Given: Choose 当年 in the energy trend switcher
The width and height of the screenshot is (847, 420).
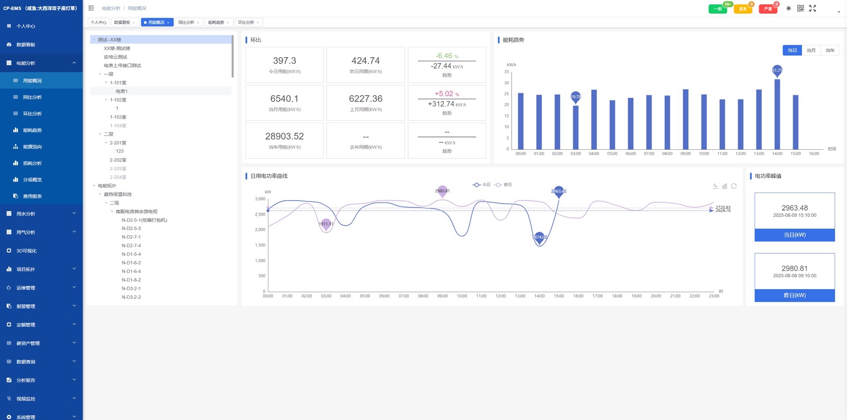Looking at the screenshot, I should pos(830,50).
